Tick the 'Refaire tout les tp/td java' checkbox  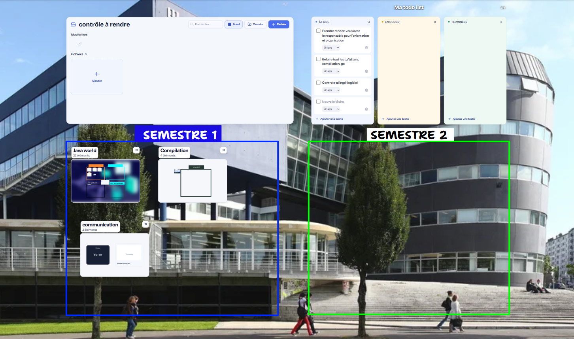pyautogui.click(x=318, y=59)
